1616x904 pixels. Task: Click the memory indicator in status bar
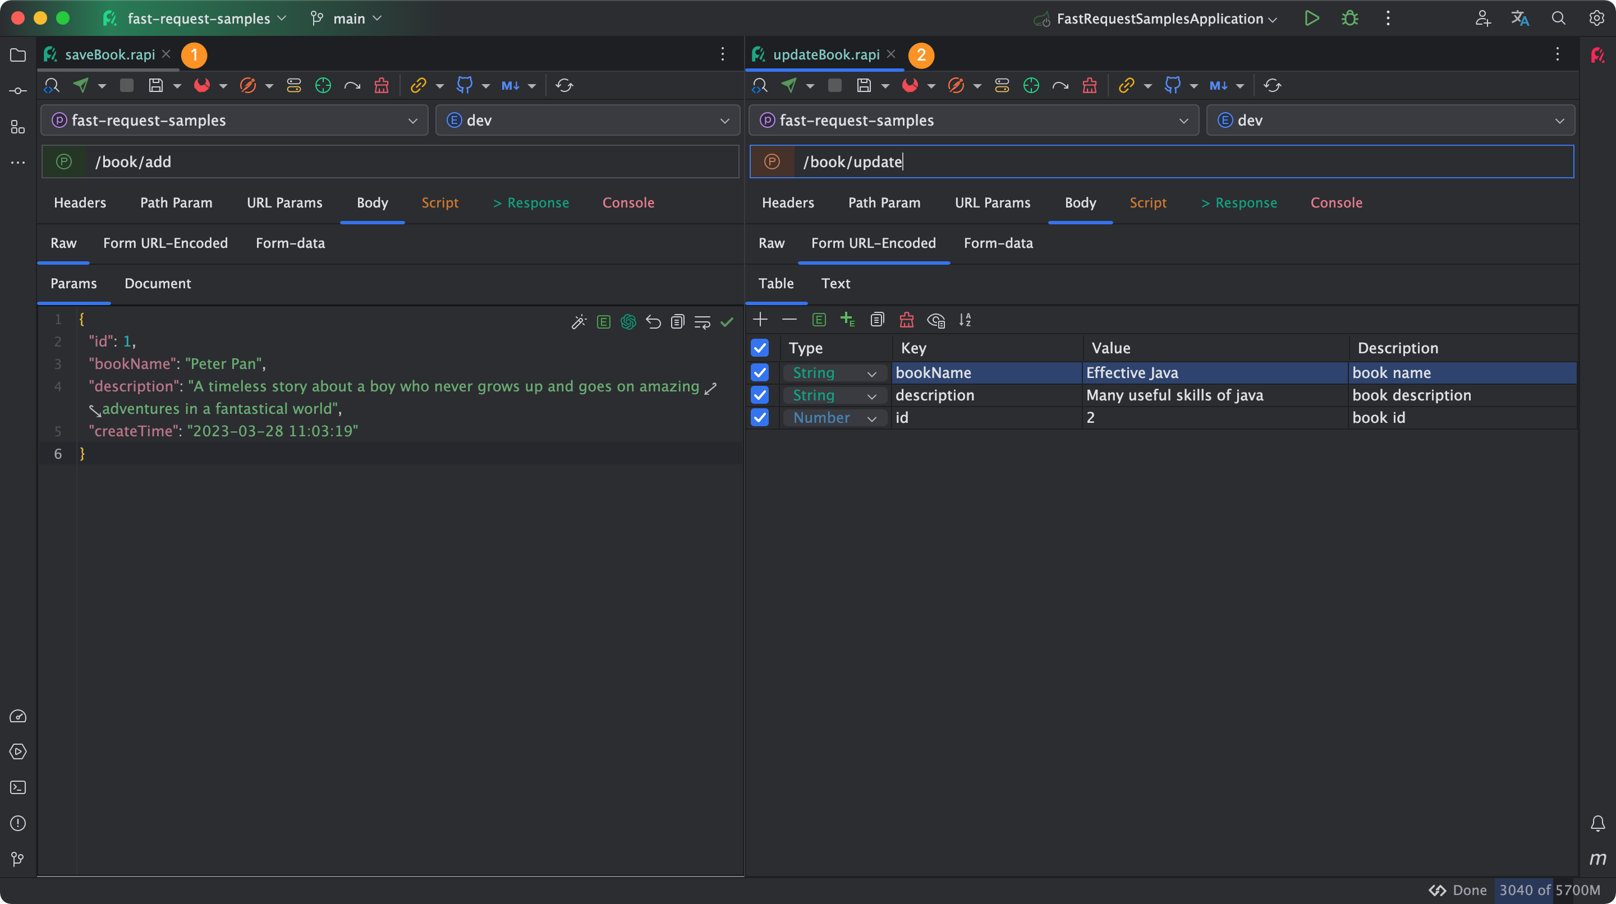[x=1548, y=890]
